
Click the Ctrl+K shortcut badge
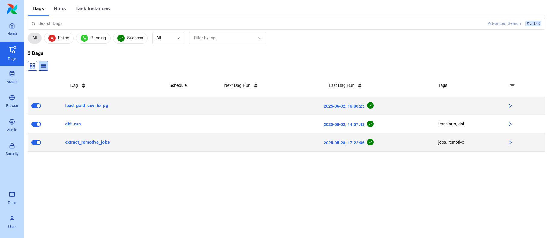tap(533, 23)
